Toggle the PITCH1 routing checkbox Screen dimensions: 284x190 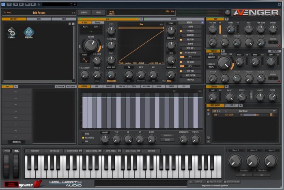pos(181,31)
